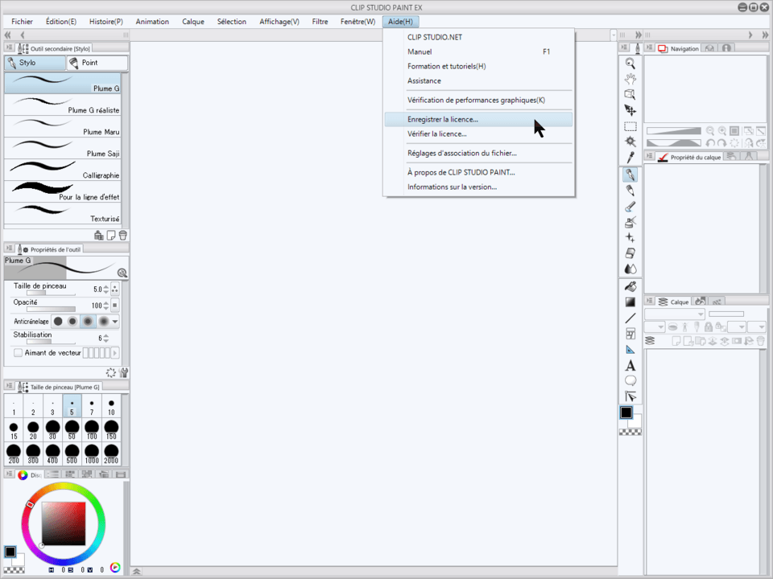Screen dimensions: 773x579
Task: Toggle brush size dynamics button
Action: click(x=115, y=289)
